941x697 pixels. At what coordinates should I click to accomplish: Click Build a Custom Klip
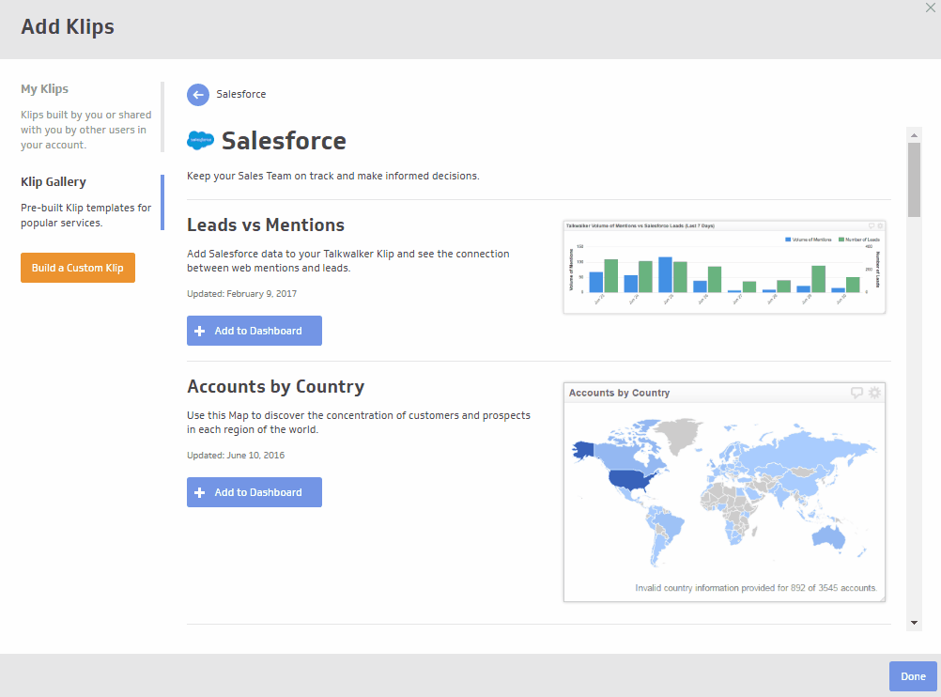[x=78, y=268]
